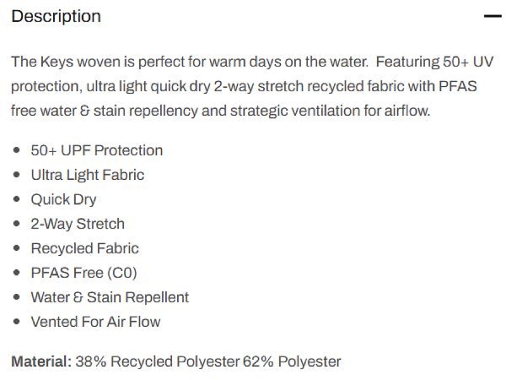506x380 pixels.
Task: Select the "Ultra Light Fabric" list item
Action: (88, 175)
